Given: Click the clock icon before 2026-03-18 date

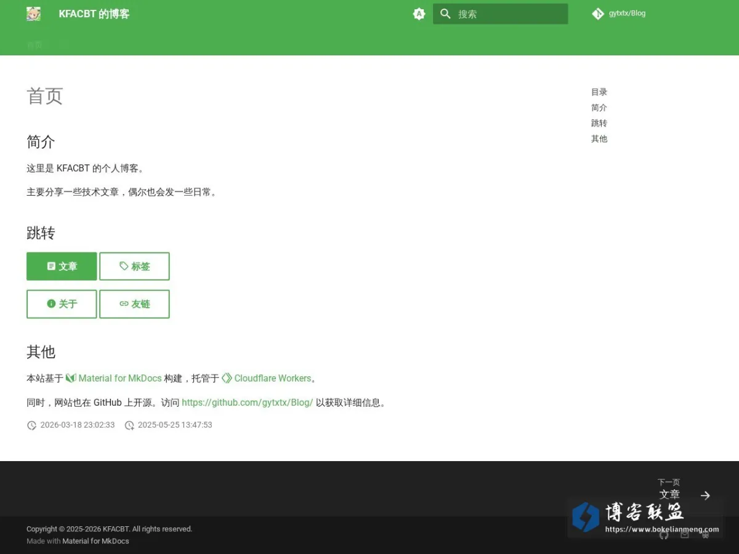Looking at the screenshot, I should click(31, 425).
